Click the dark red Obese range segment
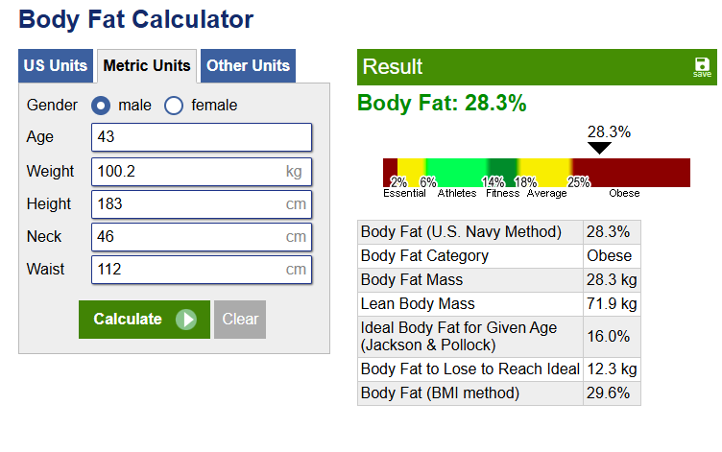The height and width of the screenshot is (452, 722). click(638, 172)
